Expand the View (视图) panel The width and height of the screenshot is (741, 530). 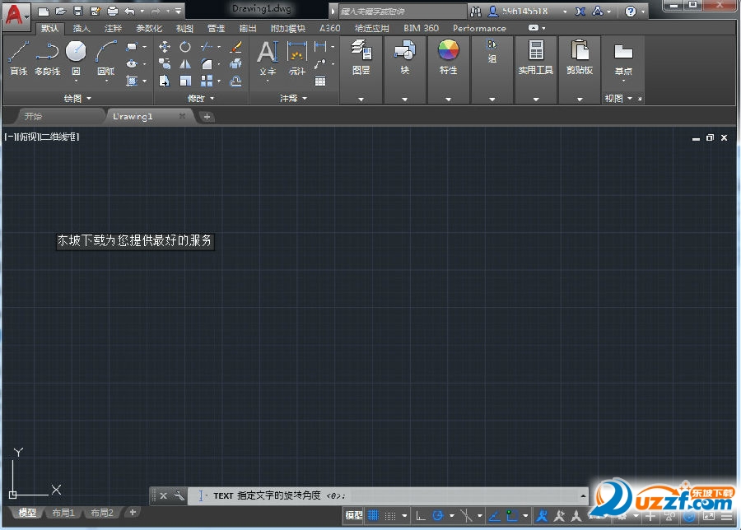(618, 98)
